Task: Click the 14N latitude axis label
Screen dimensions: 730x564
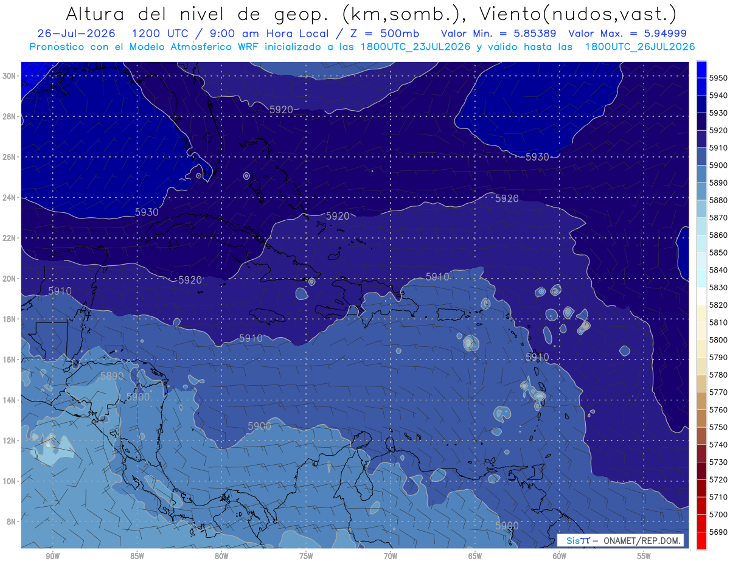Action: pyautogui.click(x=9, y=400)
